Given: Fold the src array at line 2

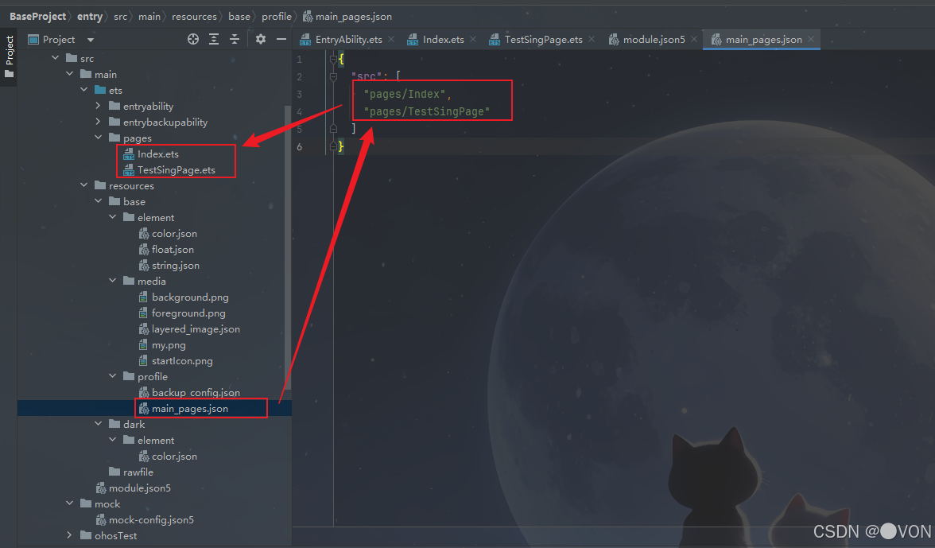Looking at the screenshot, I should [333, 76].
